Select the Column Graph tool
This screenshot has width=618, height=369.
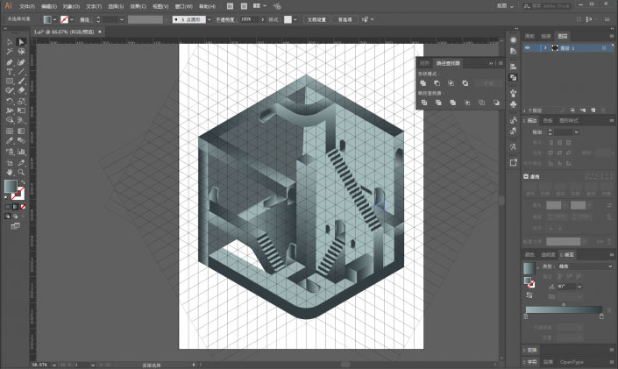click(x=21, y=152)
